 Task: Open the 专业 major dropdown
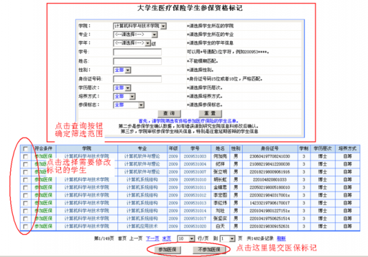pos(135,35)
